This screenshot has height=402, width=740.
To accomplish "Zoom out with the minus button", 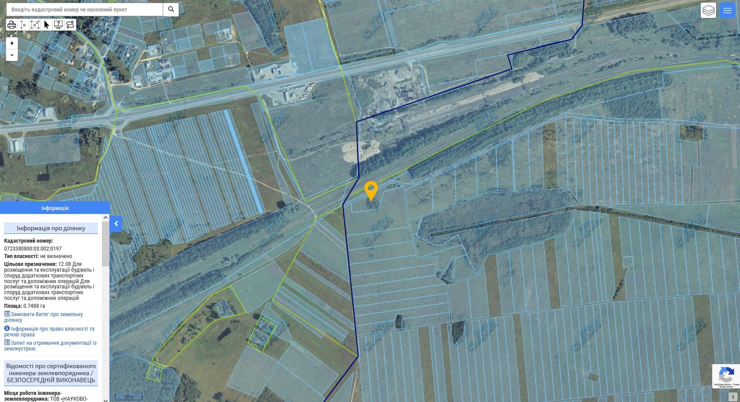I will tap(12, 55).
